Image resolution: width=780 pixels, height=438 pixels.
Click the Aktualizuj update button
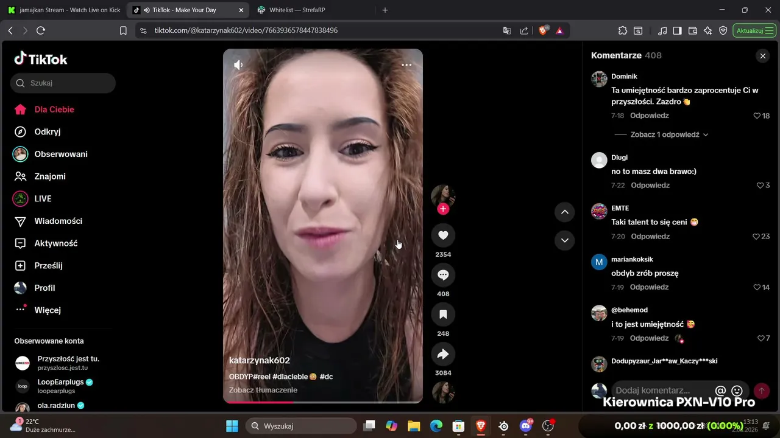coord(754,30)
